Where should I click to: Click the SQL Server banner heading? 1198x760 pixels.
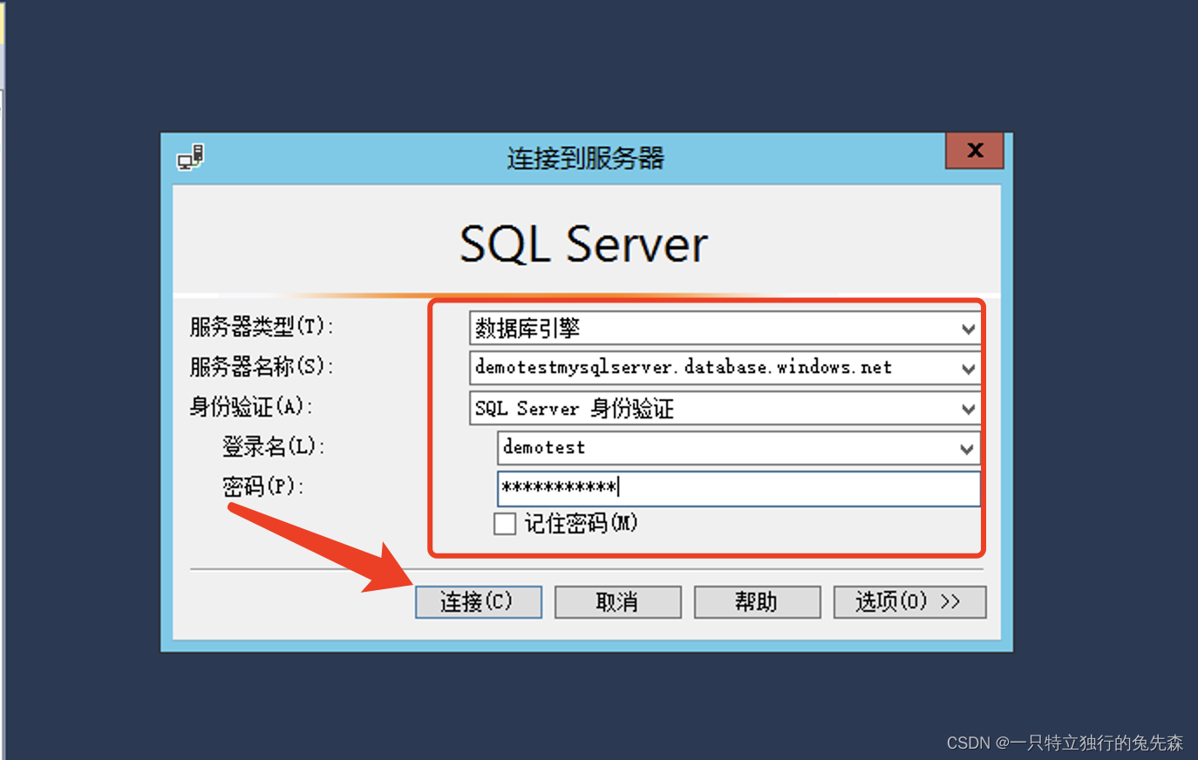(x=583, y=244)
